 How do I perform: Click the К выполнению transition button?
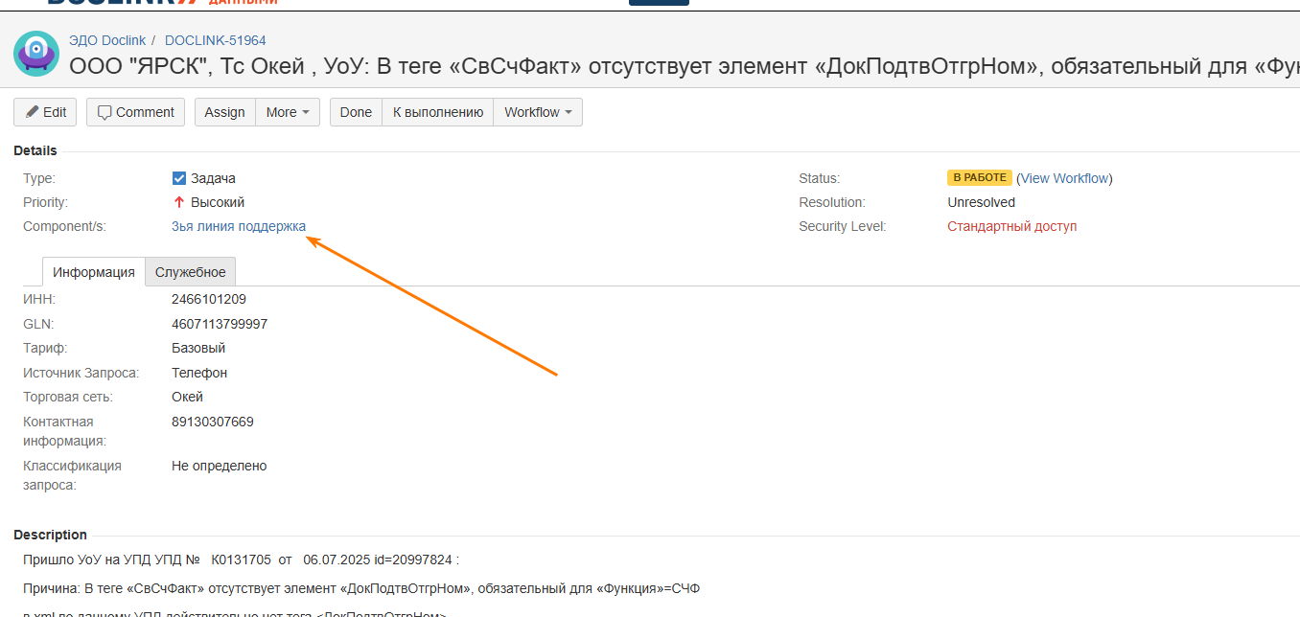point(438,112)
